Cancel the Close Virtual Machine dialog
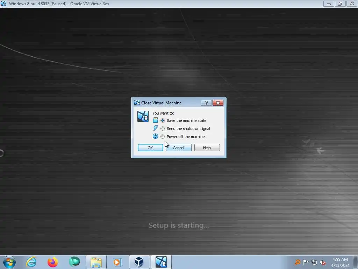The width and height of the screenshot is (358, 269). point(179,148)
